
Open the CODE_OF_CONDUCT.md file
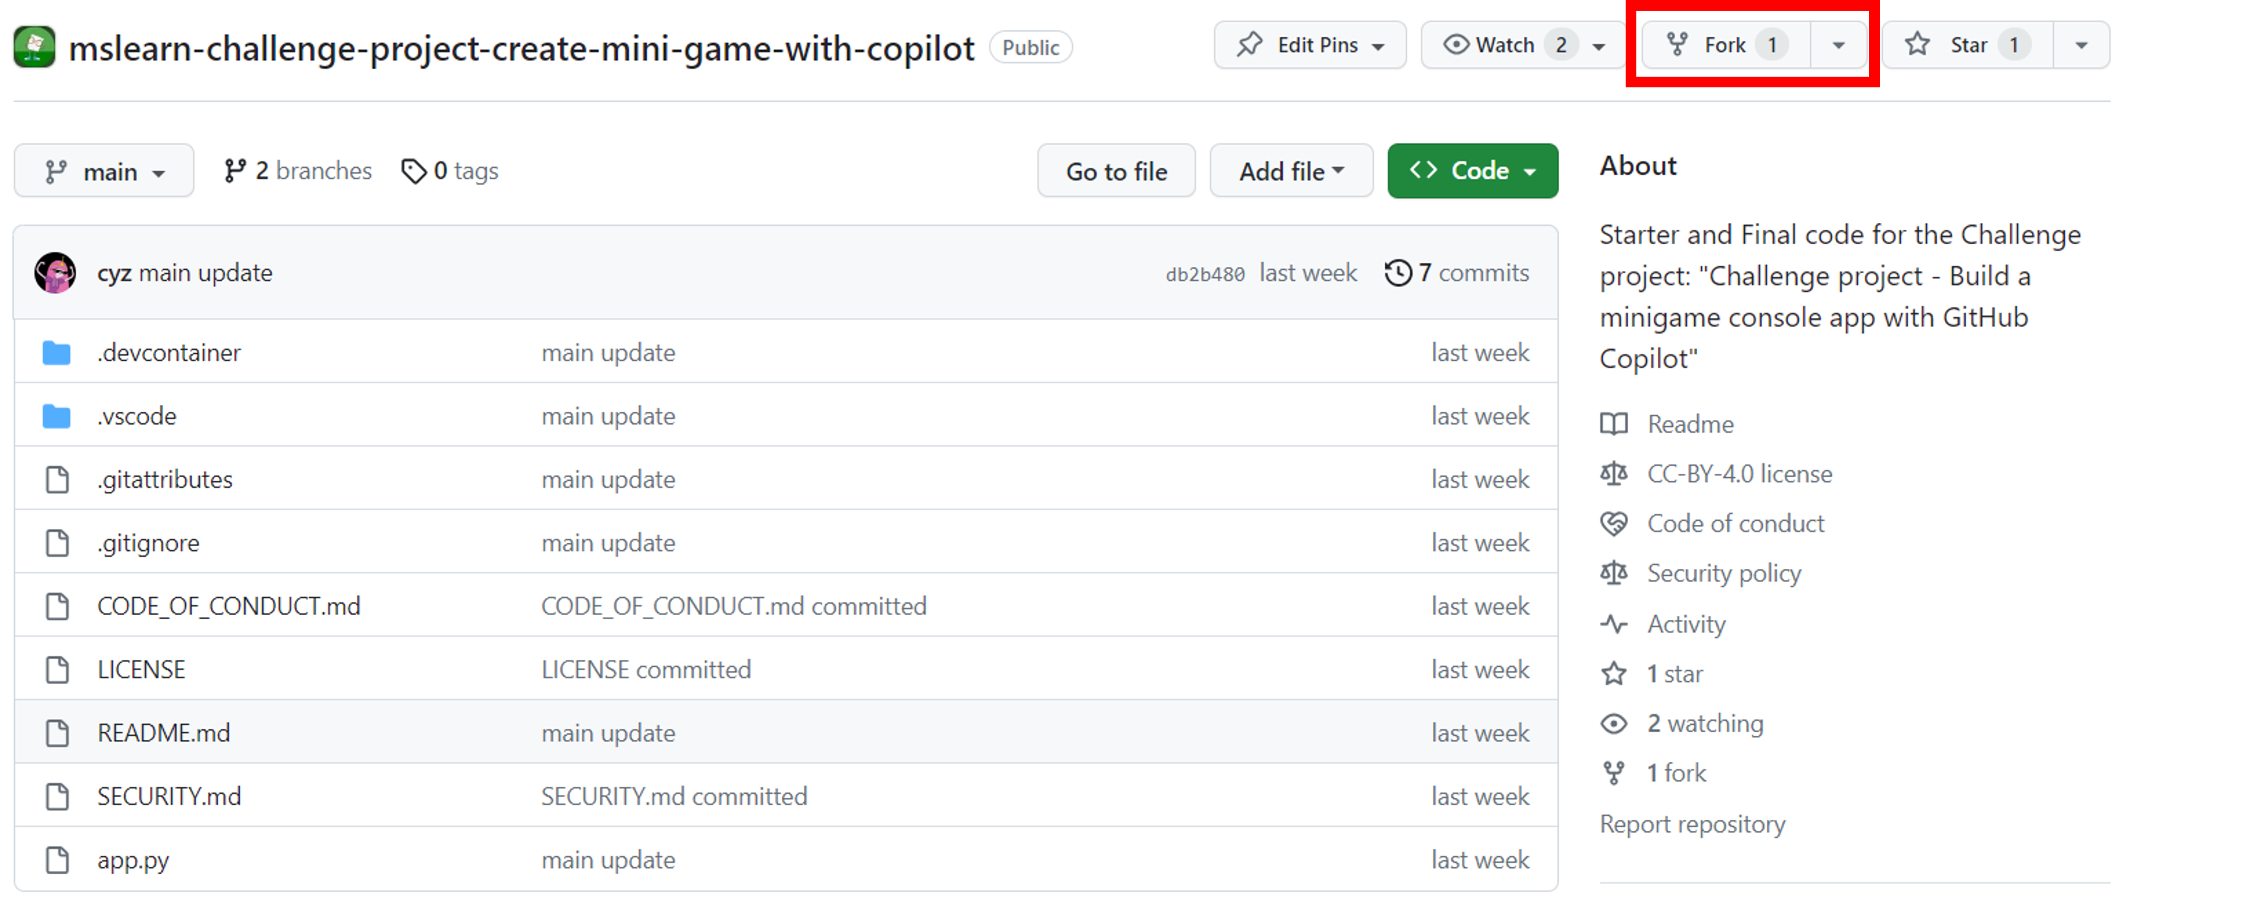coord(229,606)
